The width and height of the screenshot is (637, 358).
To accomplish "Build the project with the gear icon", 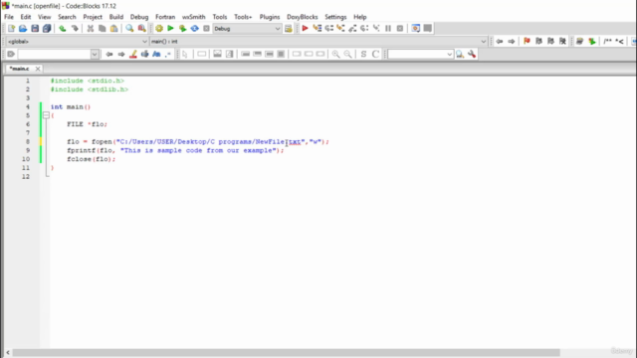I will click(159, 29).
